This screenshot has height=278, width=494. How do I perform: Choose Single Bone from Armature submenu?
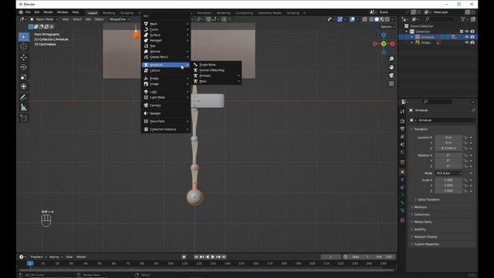tap(217, 65)
